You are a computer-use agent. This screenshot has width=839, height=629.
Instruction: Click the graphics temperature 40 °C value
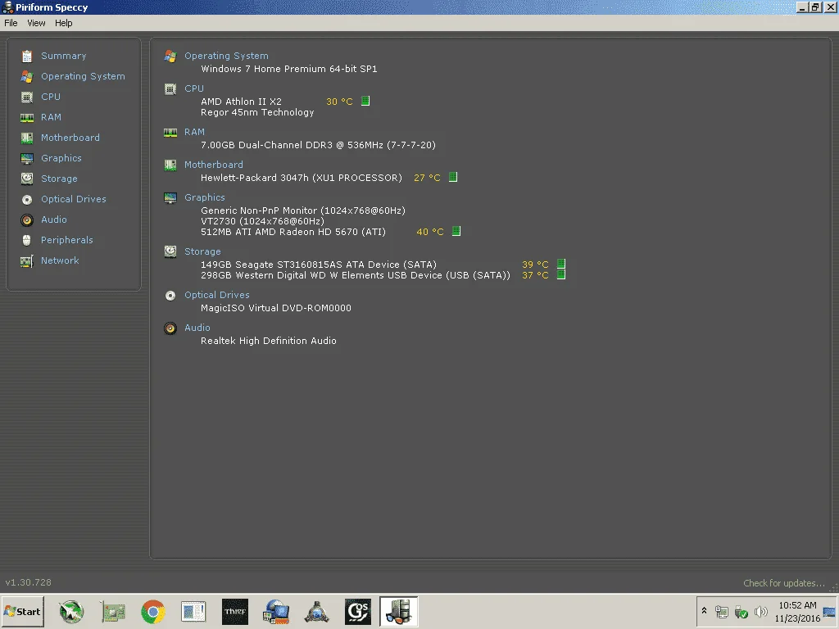[430, 232]
